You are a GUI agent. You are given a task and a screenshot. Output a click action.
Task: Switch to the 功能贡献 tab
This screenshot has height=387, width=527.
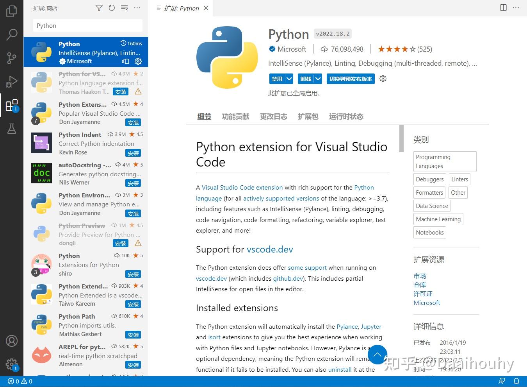click(x=235, y=116)
